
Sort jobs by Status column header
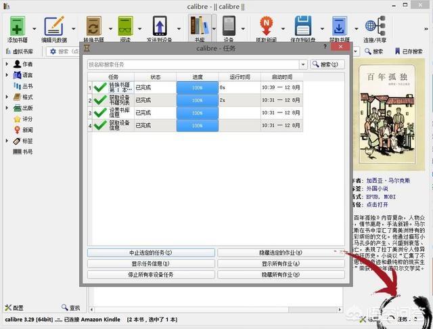click(155, 77)
